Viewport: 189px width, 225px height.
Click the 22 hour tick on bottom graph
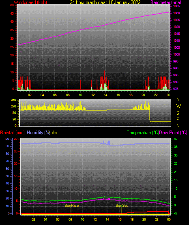(x=157, y=219)
